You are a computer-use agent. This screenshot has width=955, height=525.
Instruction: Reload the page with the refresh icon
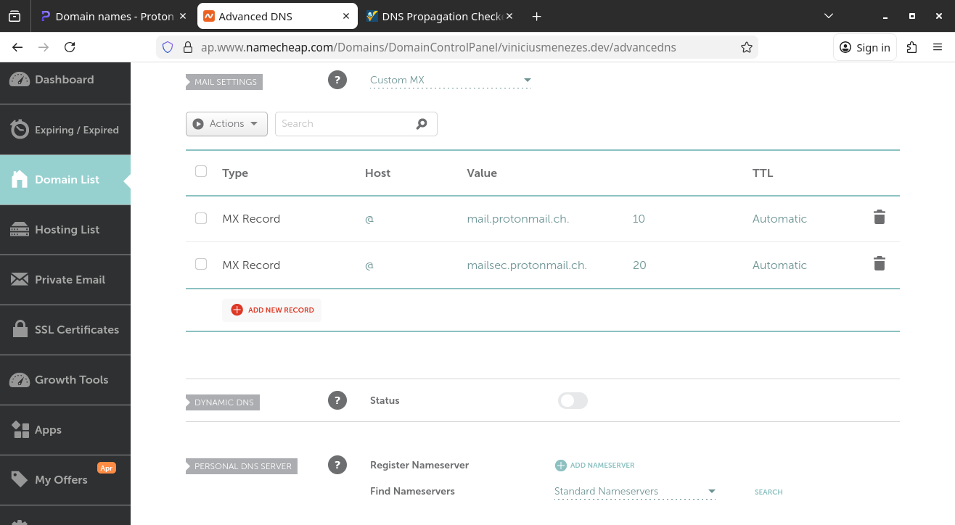(x=70, y=47)
